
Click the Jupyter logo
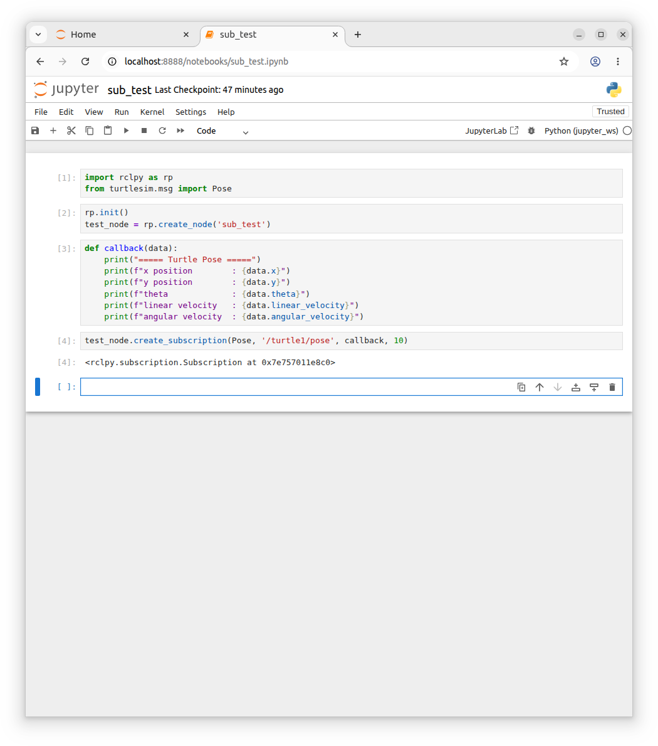(66, 90)
